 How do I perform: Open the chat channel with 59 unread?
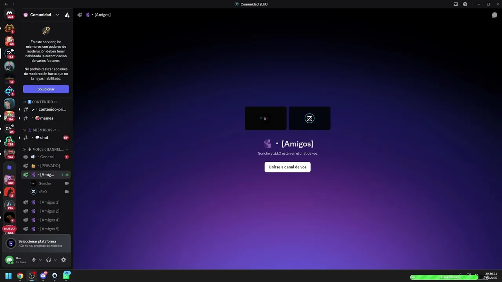46,137
